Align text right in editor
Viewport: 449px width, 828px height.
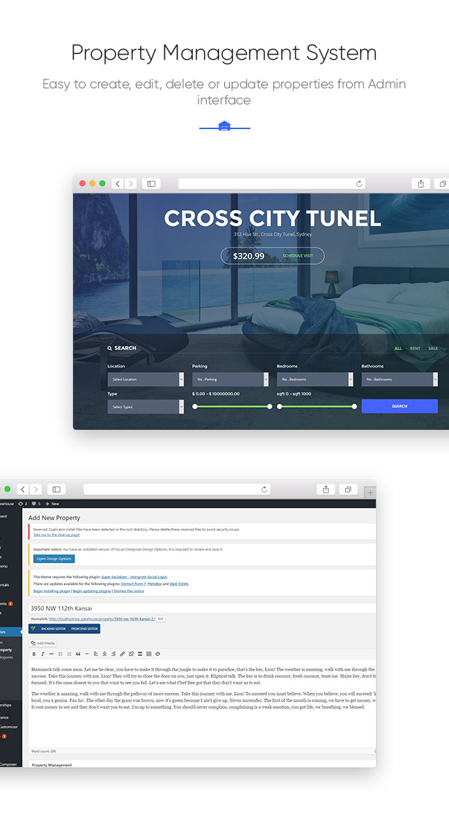pyautogui.click(x=113, y=654)
